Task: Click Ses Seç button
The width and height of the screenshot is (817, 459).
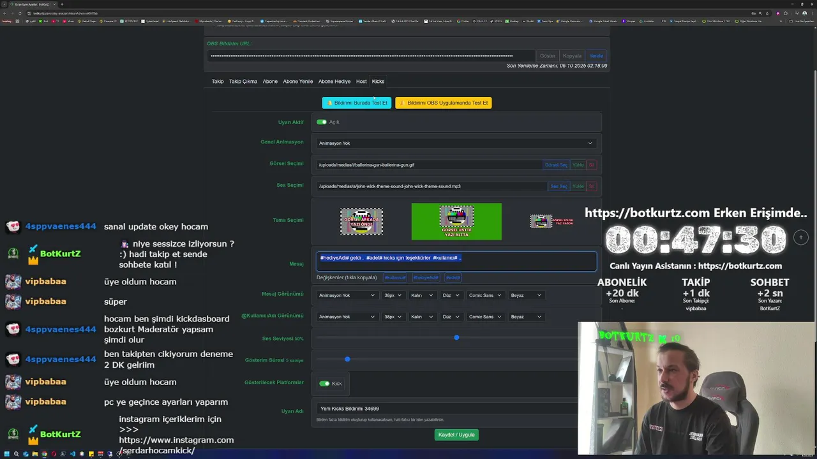Action: (x=558, y=187)
